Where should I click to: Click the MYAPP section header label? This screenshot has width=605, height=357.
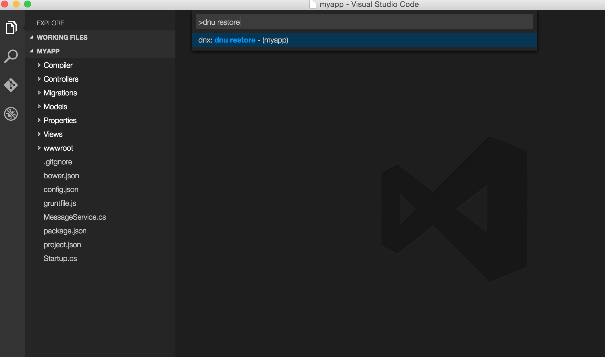[48, 51]
